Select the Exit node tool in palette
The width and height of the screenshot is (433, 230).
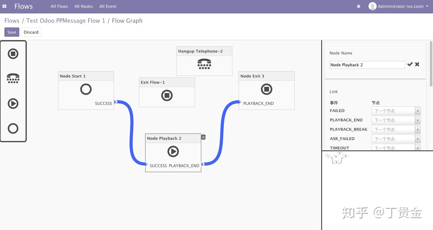[x=13, y=54]
